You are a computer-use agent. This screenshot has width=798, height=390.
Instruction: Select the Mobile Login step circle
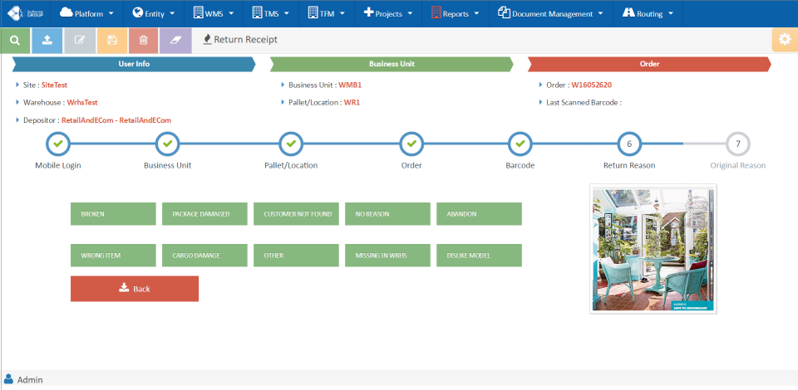click(x=58, y=144)
